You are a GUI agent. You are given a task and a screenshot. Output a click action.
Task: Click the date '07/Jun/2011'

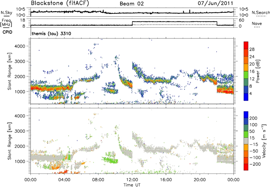[215, 3]
